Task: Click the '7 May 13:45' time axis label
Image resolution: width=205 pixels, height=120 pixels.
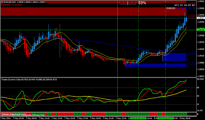Action: point(57,118)
